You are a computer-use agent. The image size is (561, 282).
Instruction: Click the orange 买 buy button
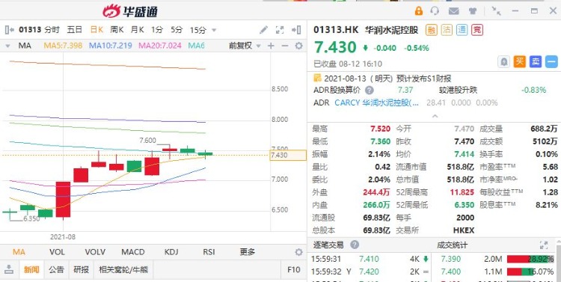pos(520,62)
